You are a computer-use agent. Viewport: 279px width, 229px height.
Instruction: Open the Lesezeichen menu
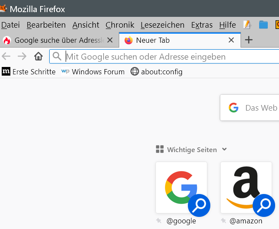[x=162, y=25]
